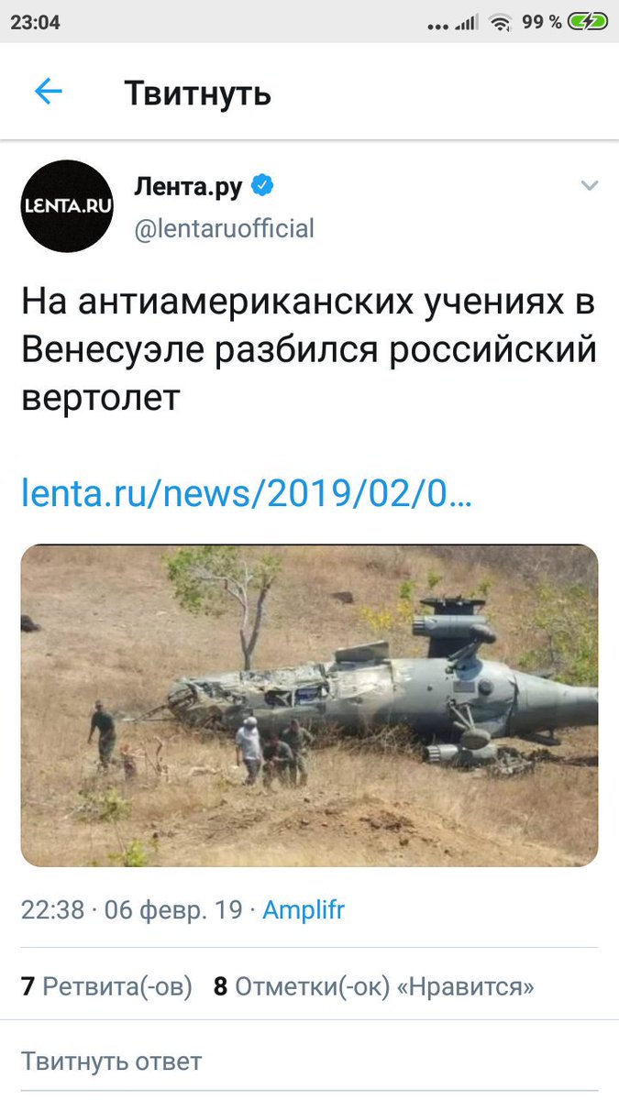Open the Lenta.ru profile avatar
Viewport: 619px width, 1100px height.
(x=67, y=206)
